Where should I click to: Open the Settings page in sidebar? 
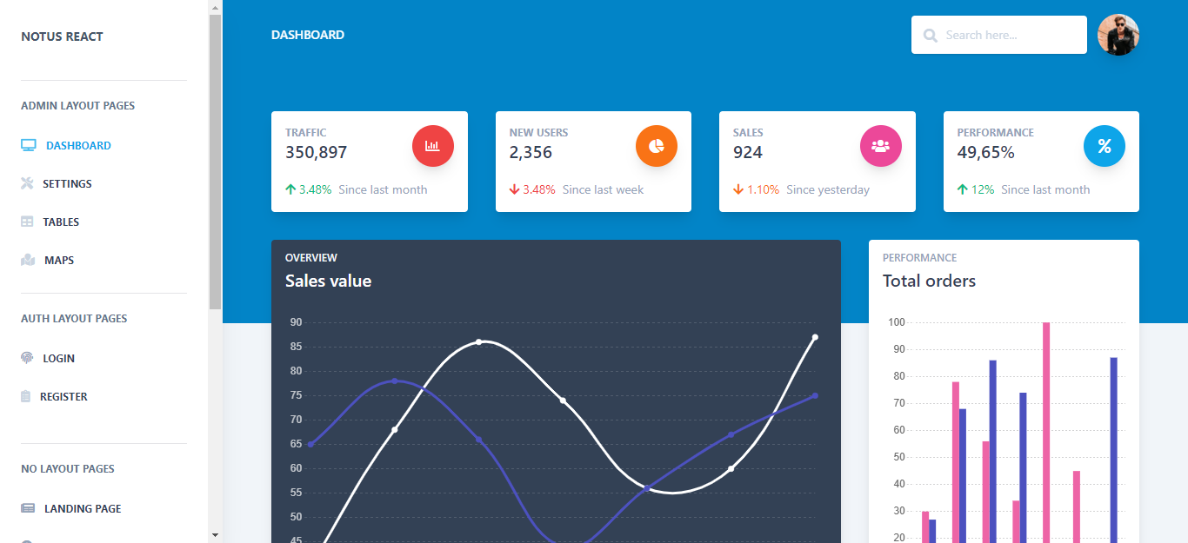[67, 183]
